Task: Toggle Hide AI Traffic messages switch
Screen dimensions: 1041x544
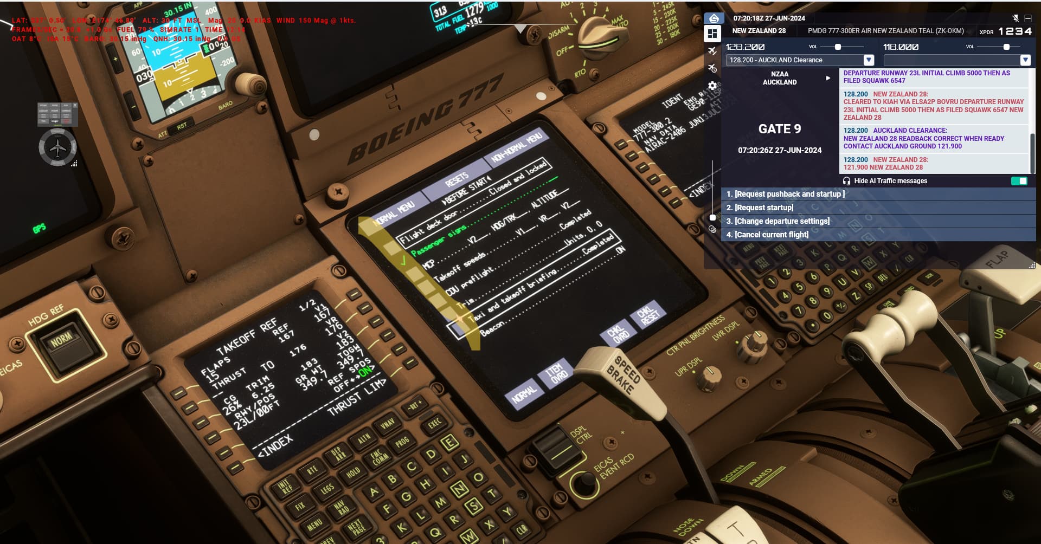Action: [x=1019, y=181]
